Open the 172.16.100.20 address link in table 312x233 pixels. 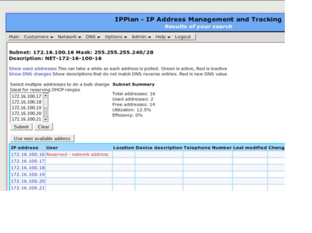point(28,181)
